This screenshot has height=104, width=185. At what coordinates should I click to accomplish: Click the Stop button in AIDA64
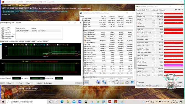tap(9, 83)
